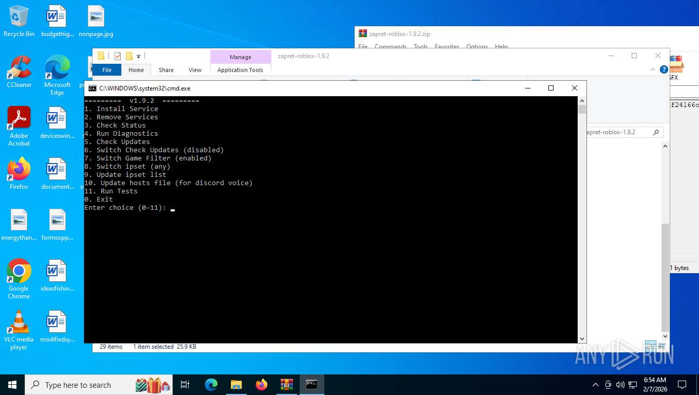This screenshot has width=699, height=395.
Task: Click the search magnifier in Explorer search box
Action: tap(656, 132)
